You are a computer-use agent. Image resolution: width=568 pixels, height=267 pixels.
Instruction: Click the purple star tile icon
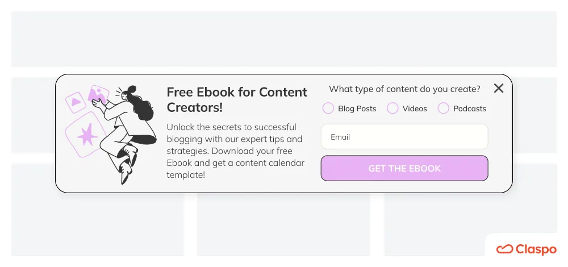[85, 135]
